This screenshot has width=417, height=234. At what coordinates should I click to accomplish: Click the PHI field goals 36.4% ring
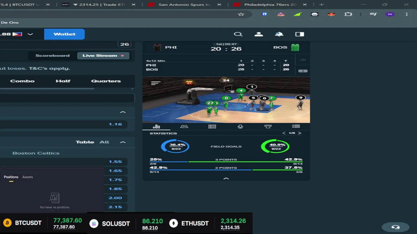pyautogui.click(x=175, y=146)
